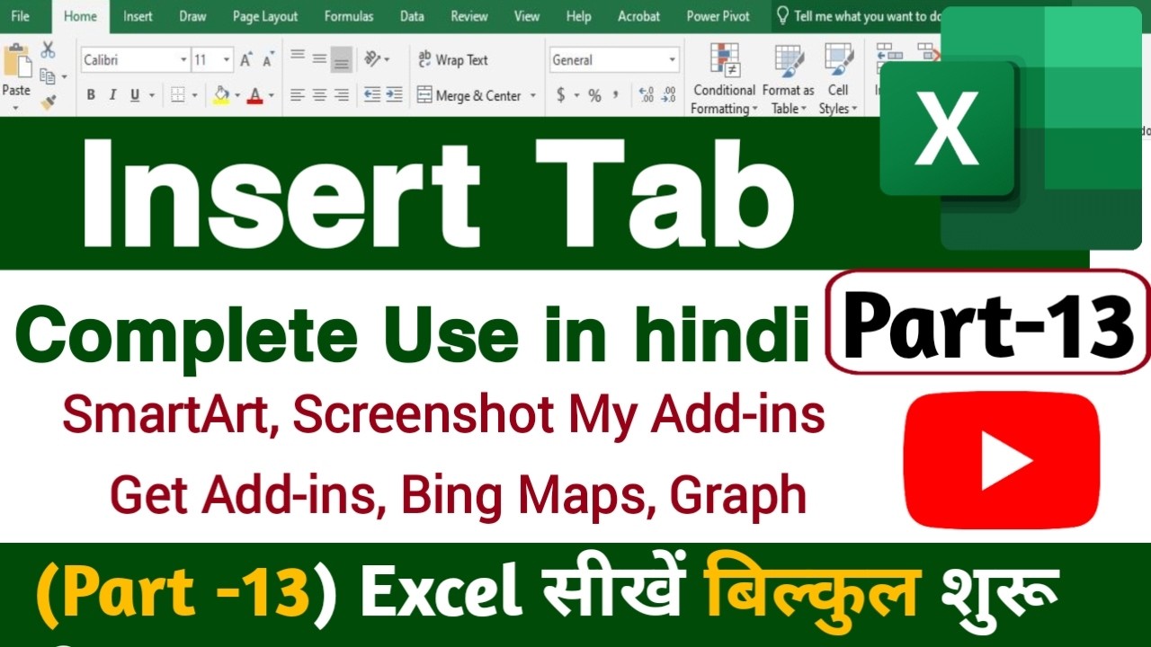Click Decrease Decimal icon
The width and height of the screenshot is (1151, 647).
pyautogui.click(x=668, y=94)
